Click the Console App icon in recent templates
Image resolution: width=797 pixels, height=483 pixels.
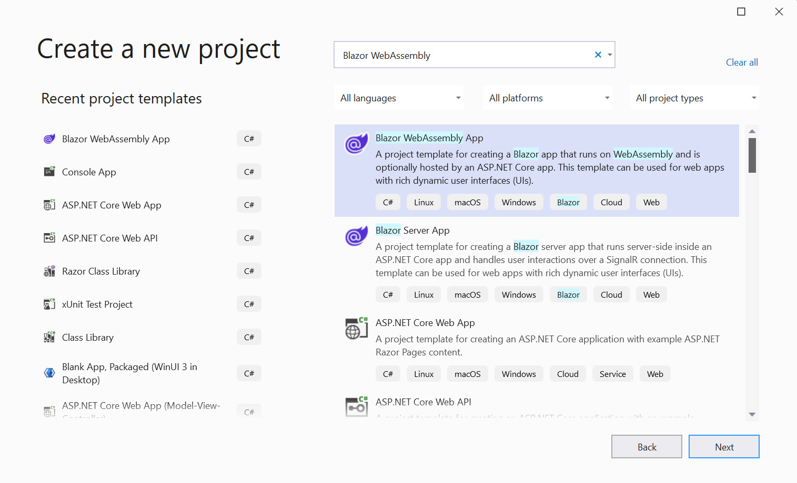tap(49, 172)
